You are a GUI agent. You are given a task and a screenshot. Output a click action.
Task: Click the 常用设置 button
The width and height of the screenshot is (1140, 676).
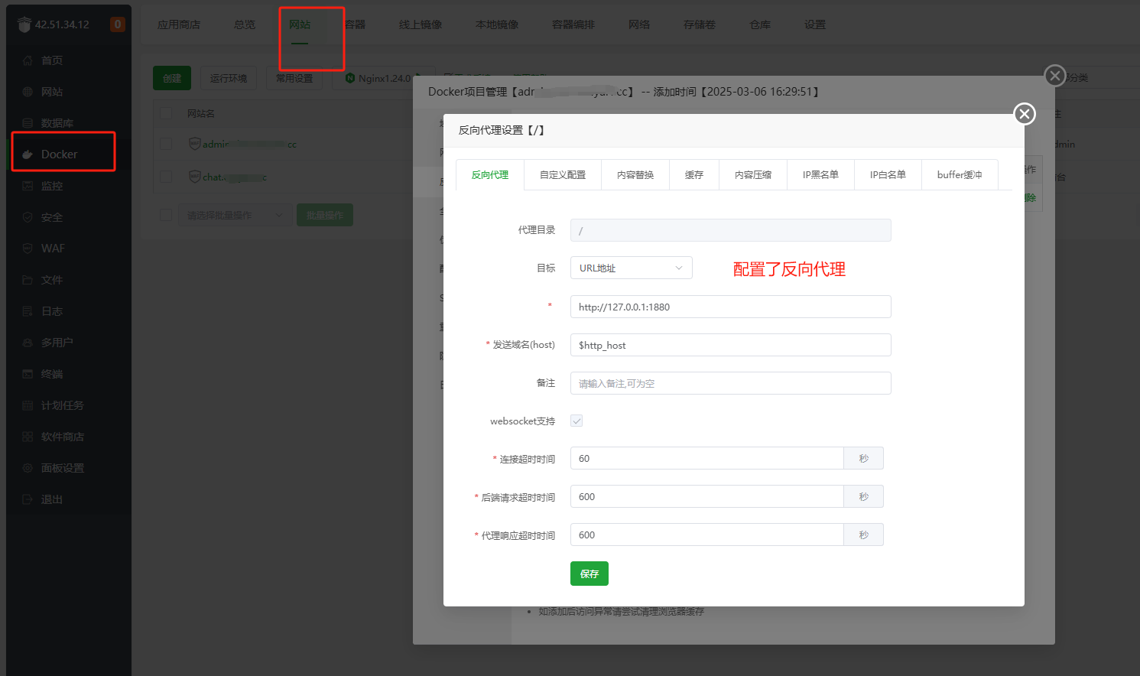tap(294, 78)
